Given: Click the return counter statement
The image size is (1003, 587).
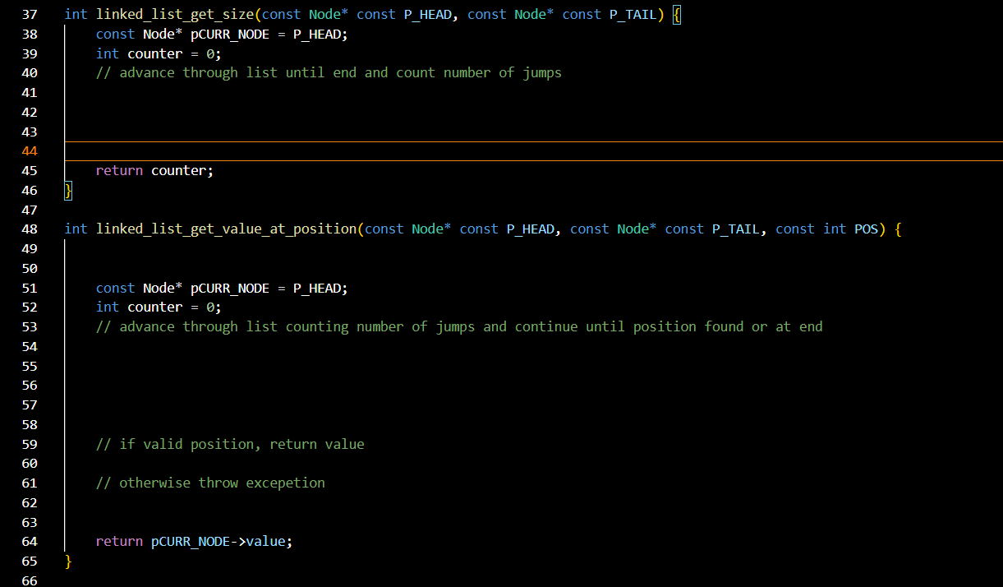Looking at the screenshot, I should coord(153,170).
